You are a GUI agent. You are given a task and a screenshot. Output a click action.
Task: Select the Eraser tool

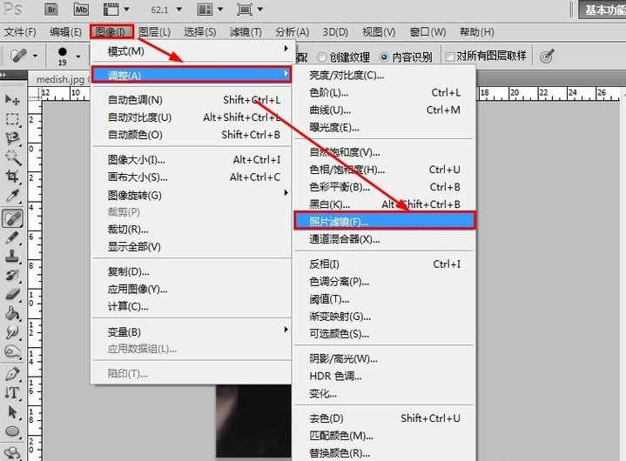pyautogui.click(x=12, y=294)
